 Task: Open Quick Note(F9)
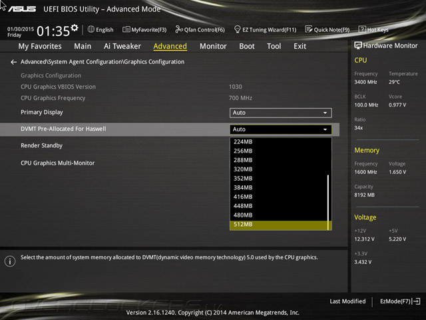tap(327, 29)
